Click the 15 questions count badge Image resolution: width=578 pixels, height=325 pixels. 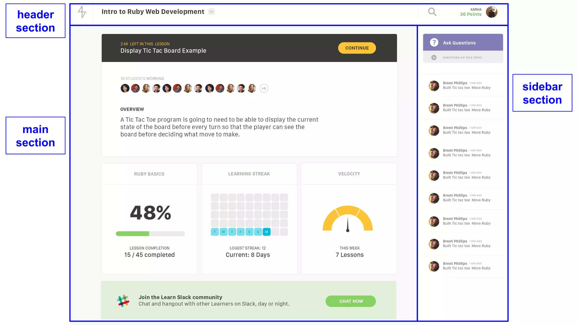[434, 58]
